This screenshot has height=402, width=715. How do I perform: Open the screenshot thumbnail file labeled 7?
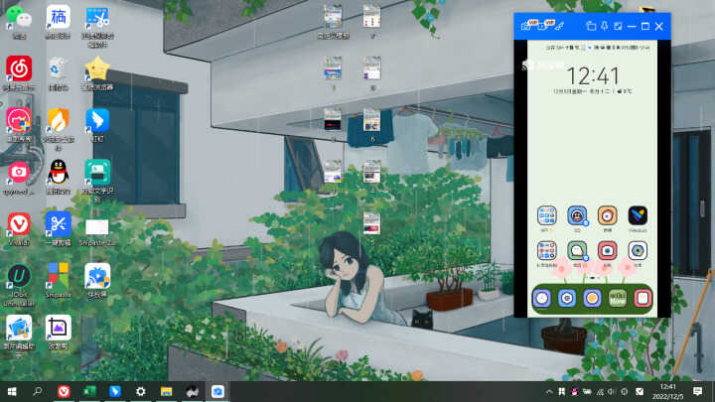coord(372,19)
